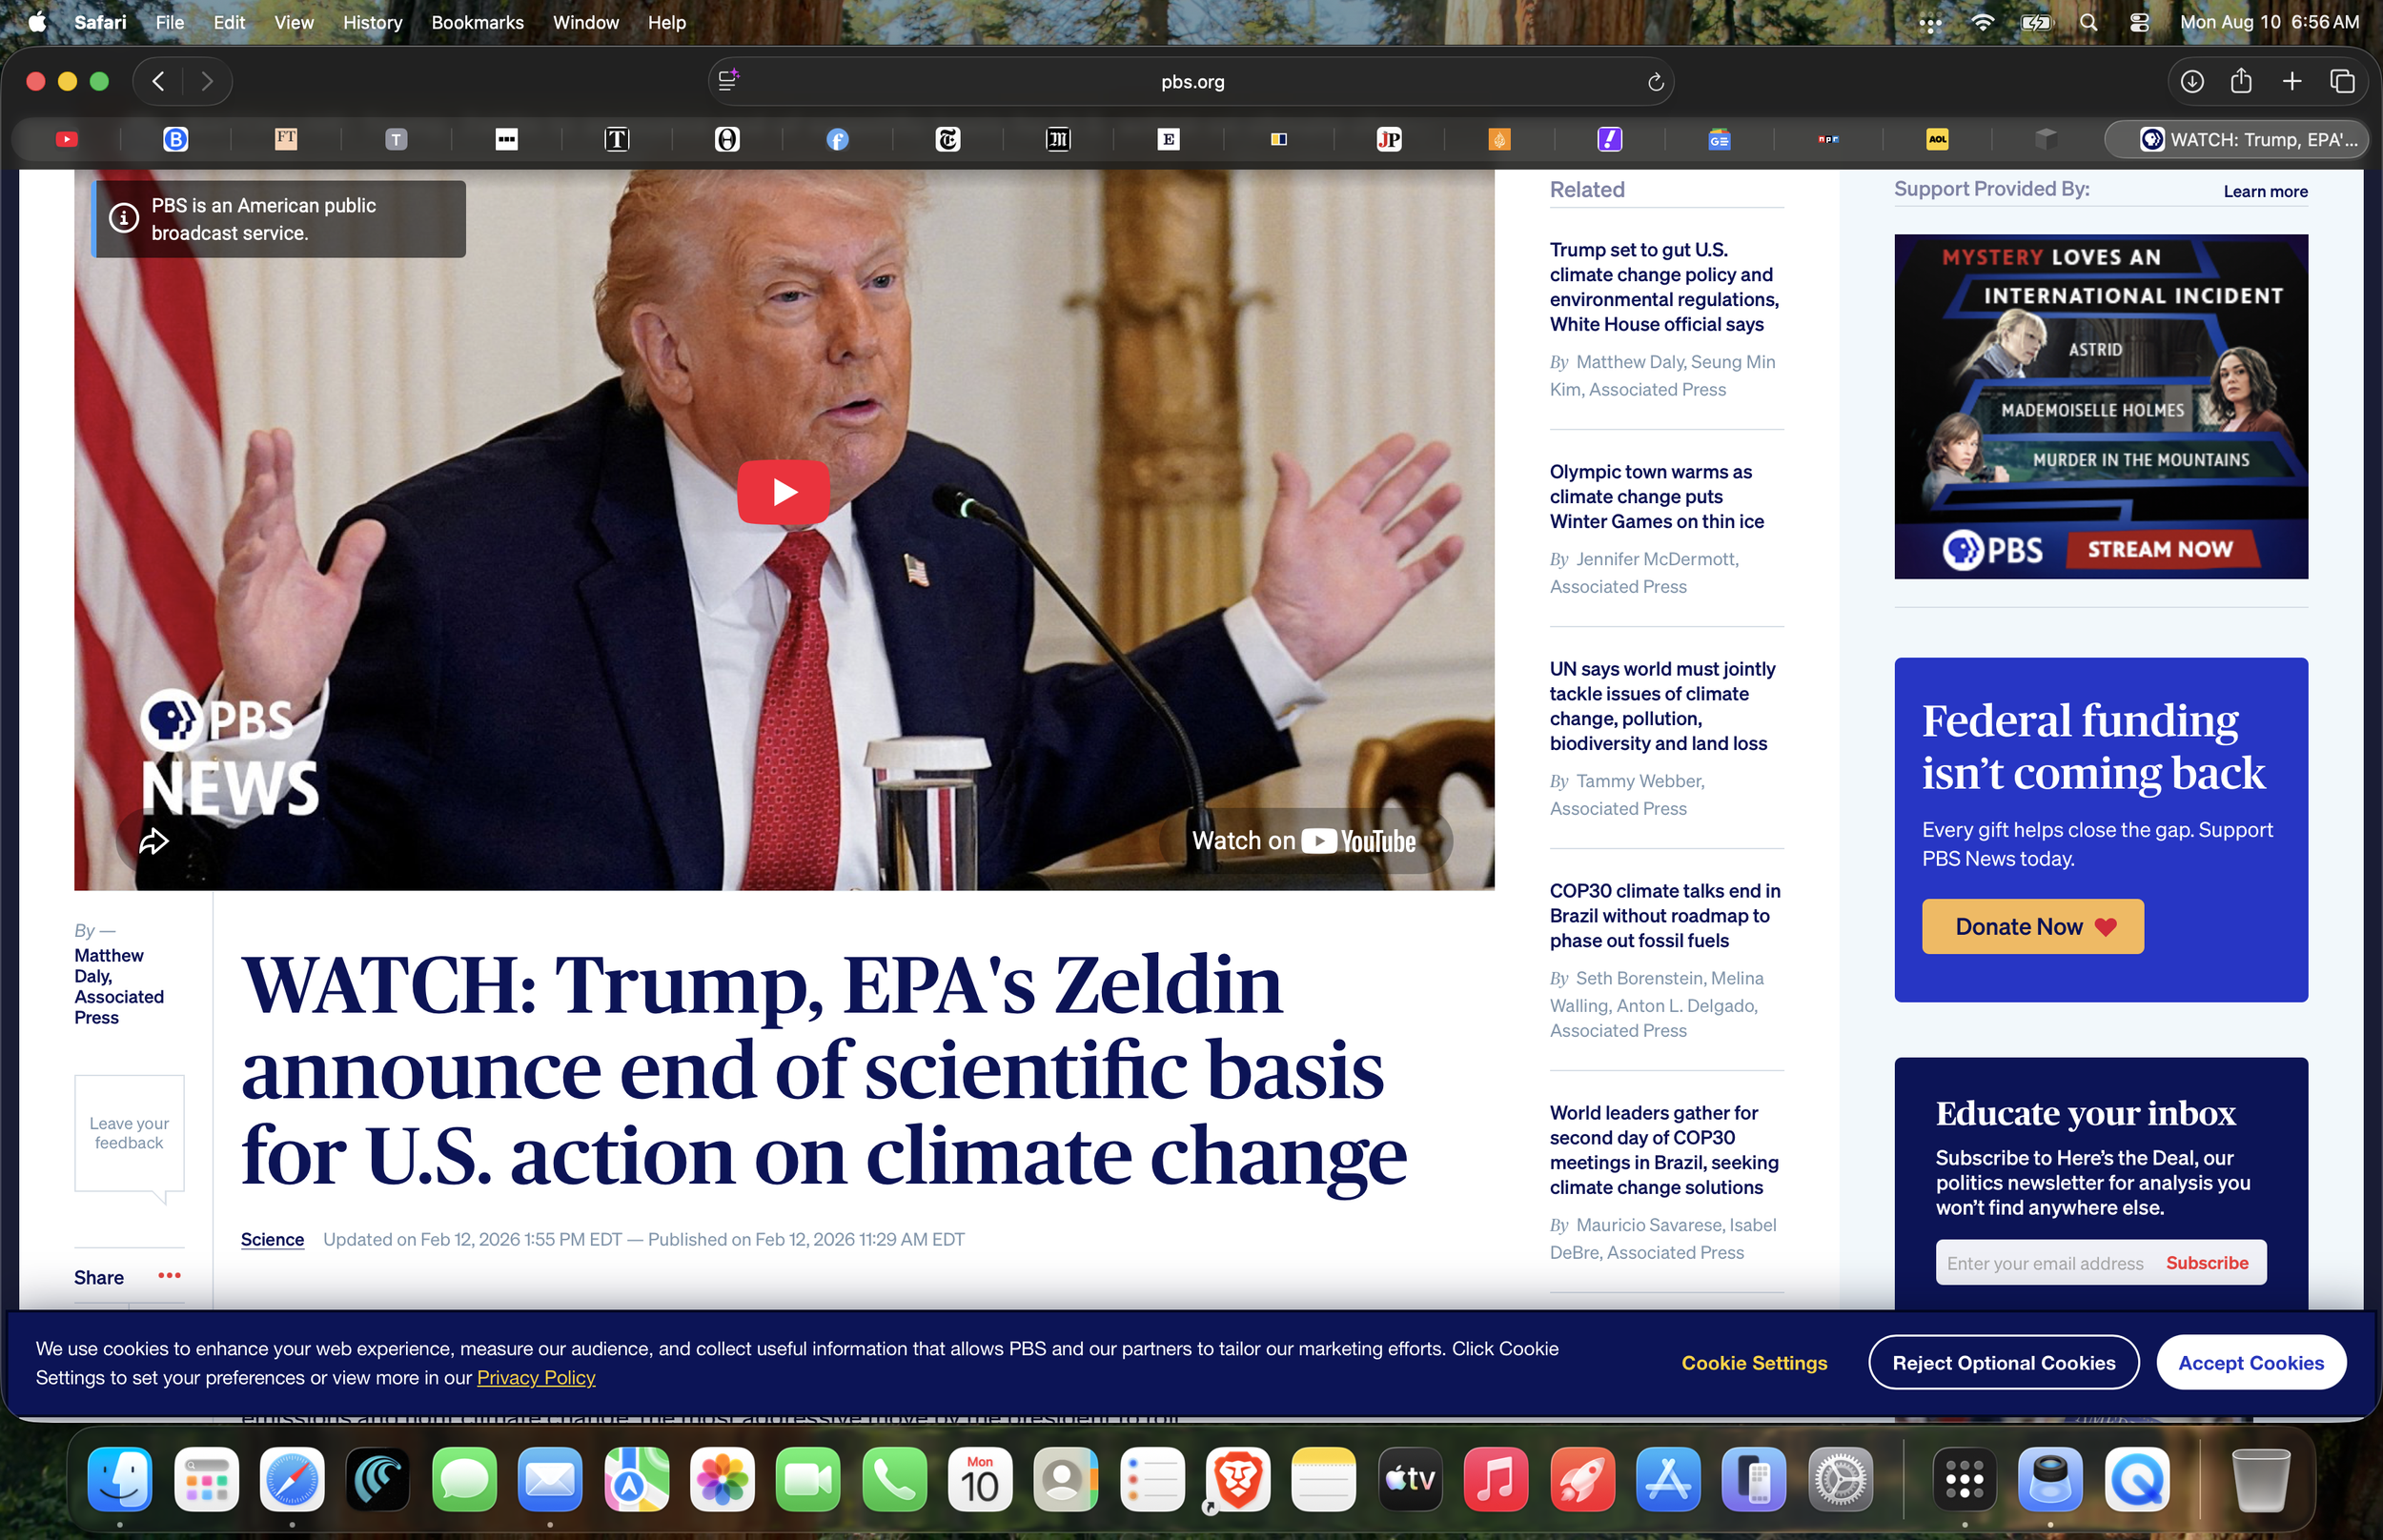Image resolution: width=2383 pixels, height=1540 pixels.
Task: Open 'UN says world must jointly' article
Action: (x=1662, y=706)
